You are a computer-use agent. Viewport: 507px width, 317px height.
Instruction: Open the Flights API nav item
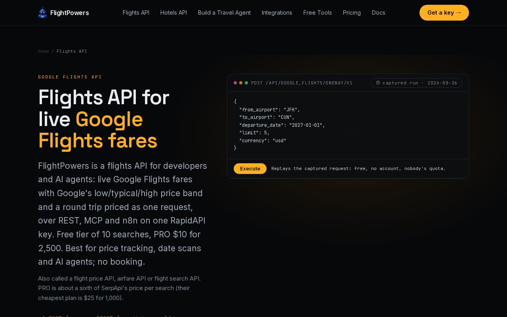pos(136,13)
